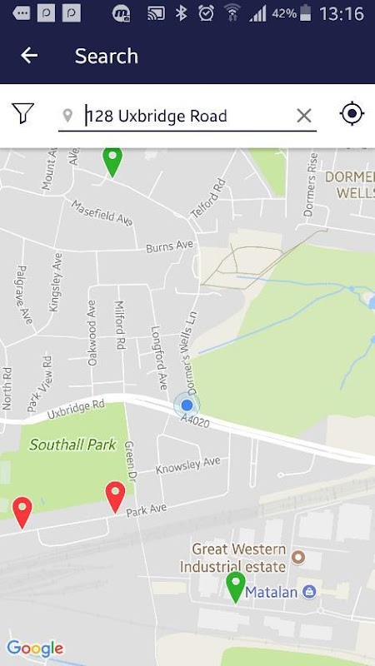Tap the blue current location dot
This screenshot has width=375, height=666.
[x=187, y=405]
